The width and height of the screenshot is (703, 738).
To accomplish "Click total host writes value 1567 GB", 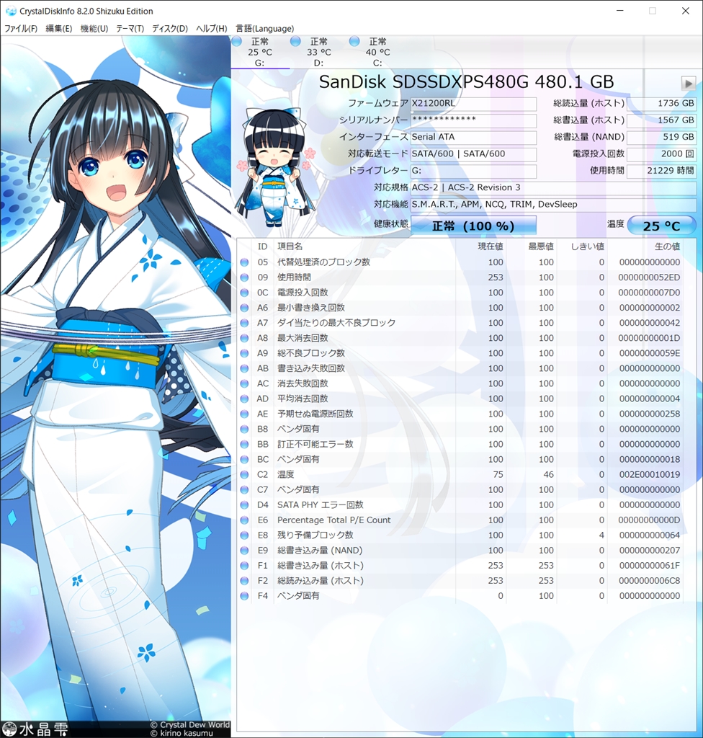I will click(662, 120).
